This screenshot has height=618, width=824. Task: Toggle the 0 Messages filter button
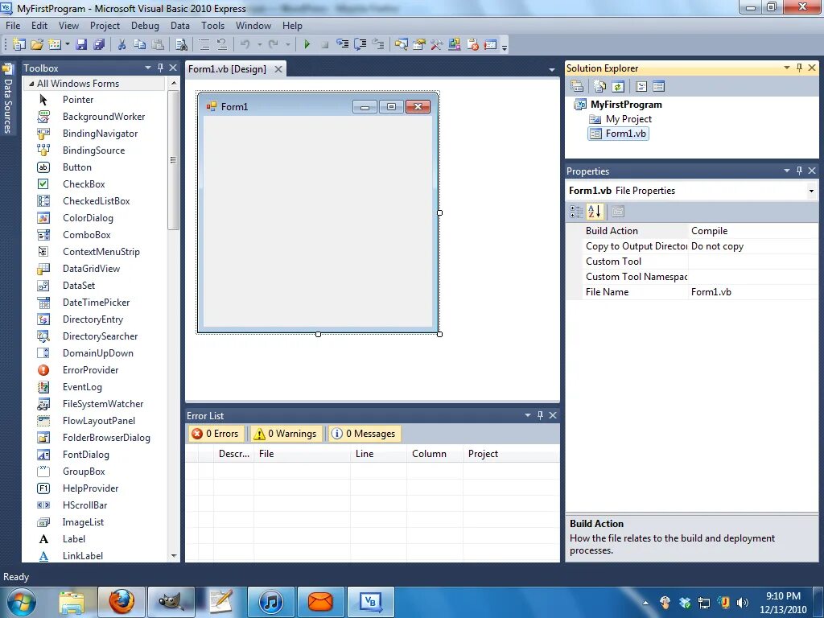(365, 434)
